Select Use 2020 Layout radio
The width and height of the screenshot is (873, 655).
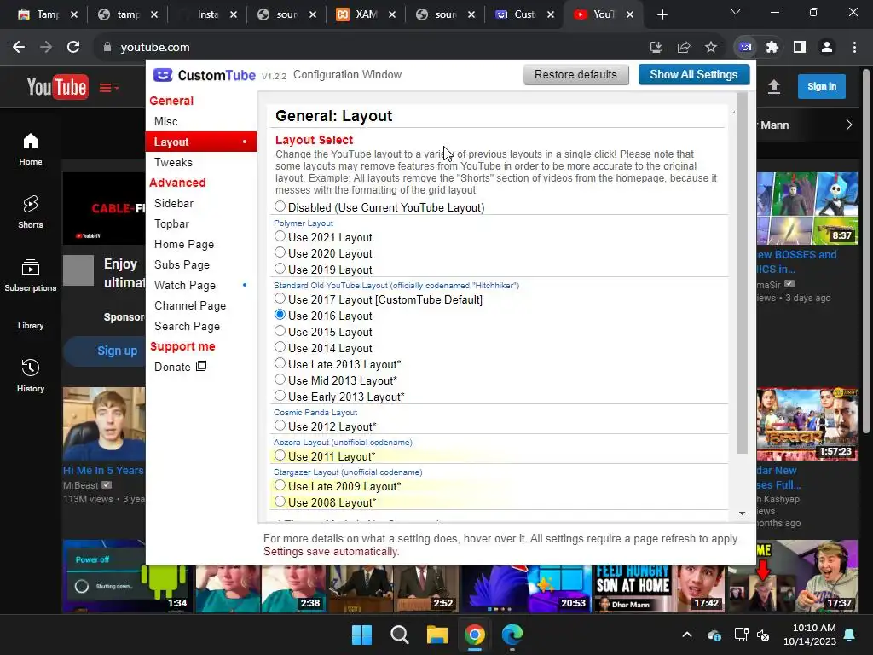tap(280, 252)
